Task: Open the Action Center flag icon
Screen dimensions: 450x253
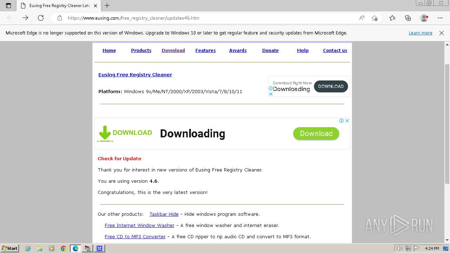Action: 417,248
